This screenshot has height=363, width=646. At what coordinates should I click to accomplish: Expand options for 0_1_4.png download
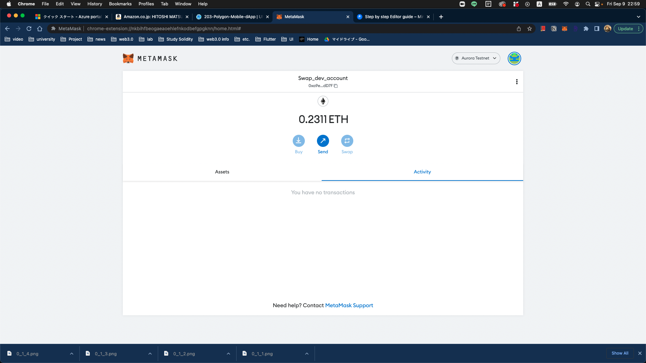(x=72, y=354)
